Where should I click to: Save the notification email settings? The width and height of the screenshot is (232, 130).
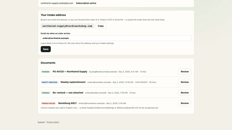[x=46, y=49]
